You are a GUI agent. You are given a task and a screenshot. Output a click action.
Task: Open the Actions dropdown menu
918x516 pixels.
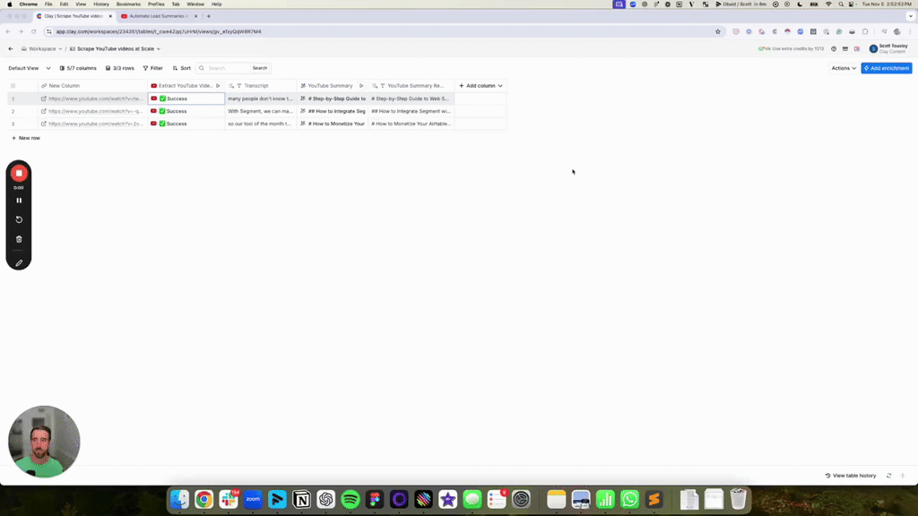(844, 68)
